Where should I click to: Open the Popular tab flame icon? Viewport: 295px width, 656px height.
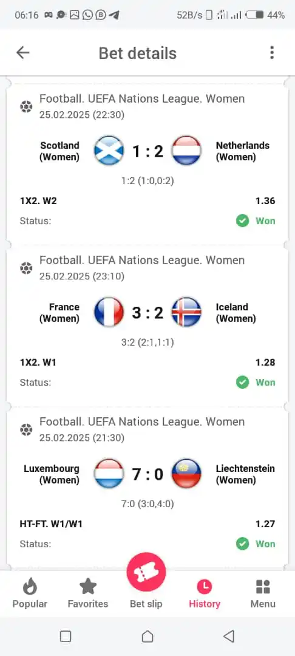point(30,587)
